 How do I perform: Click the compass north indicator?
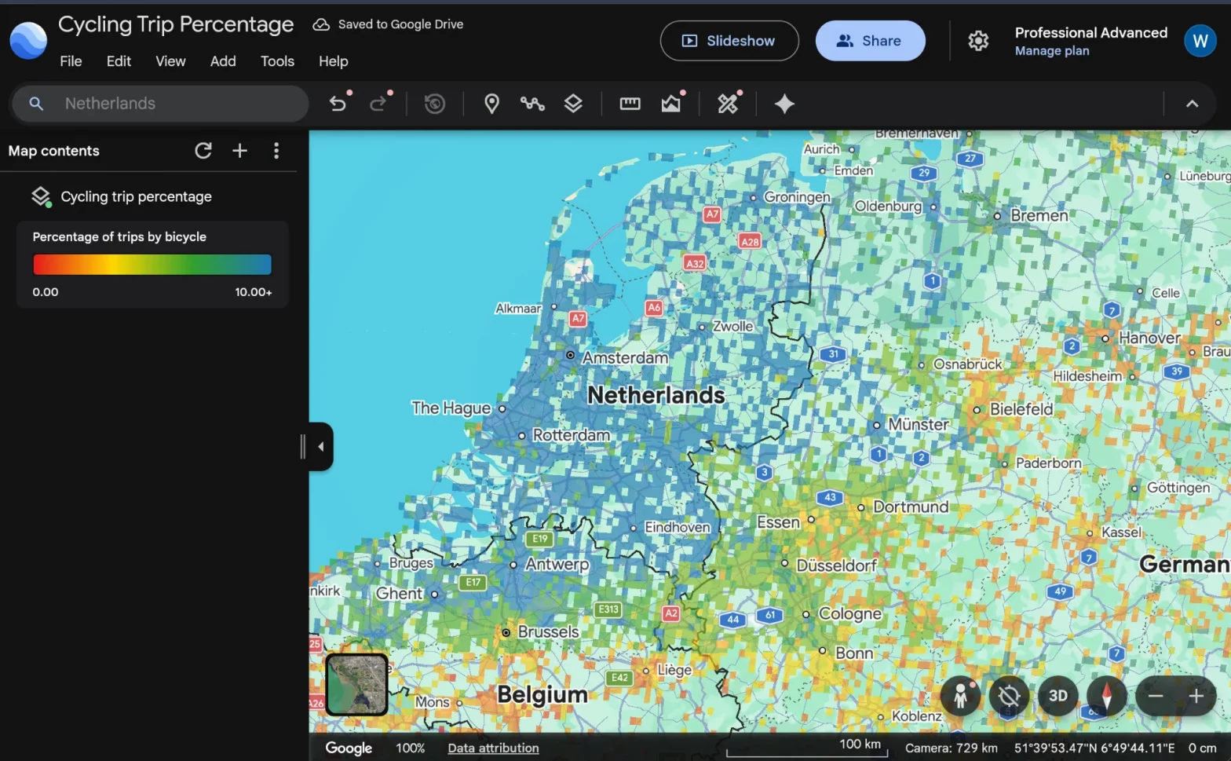(1107, 696)
